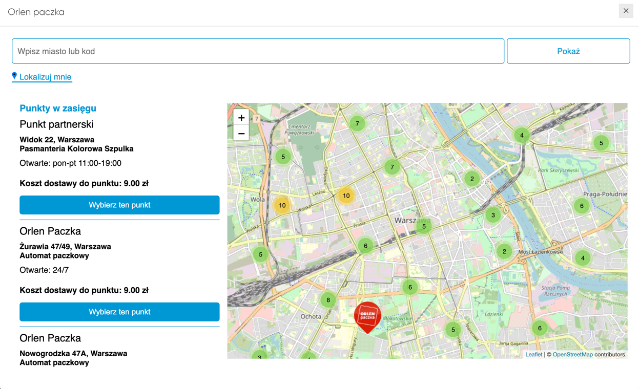Open the Leaflet attribution link
This screenshot has height=389, width=639.
[533, 354]
